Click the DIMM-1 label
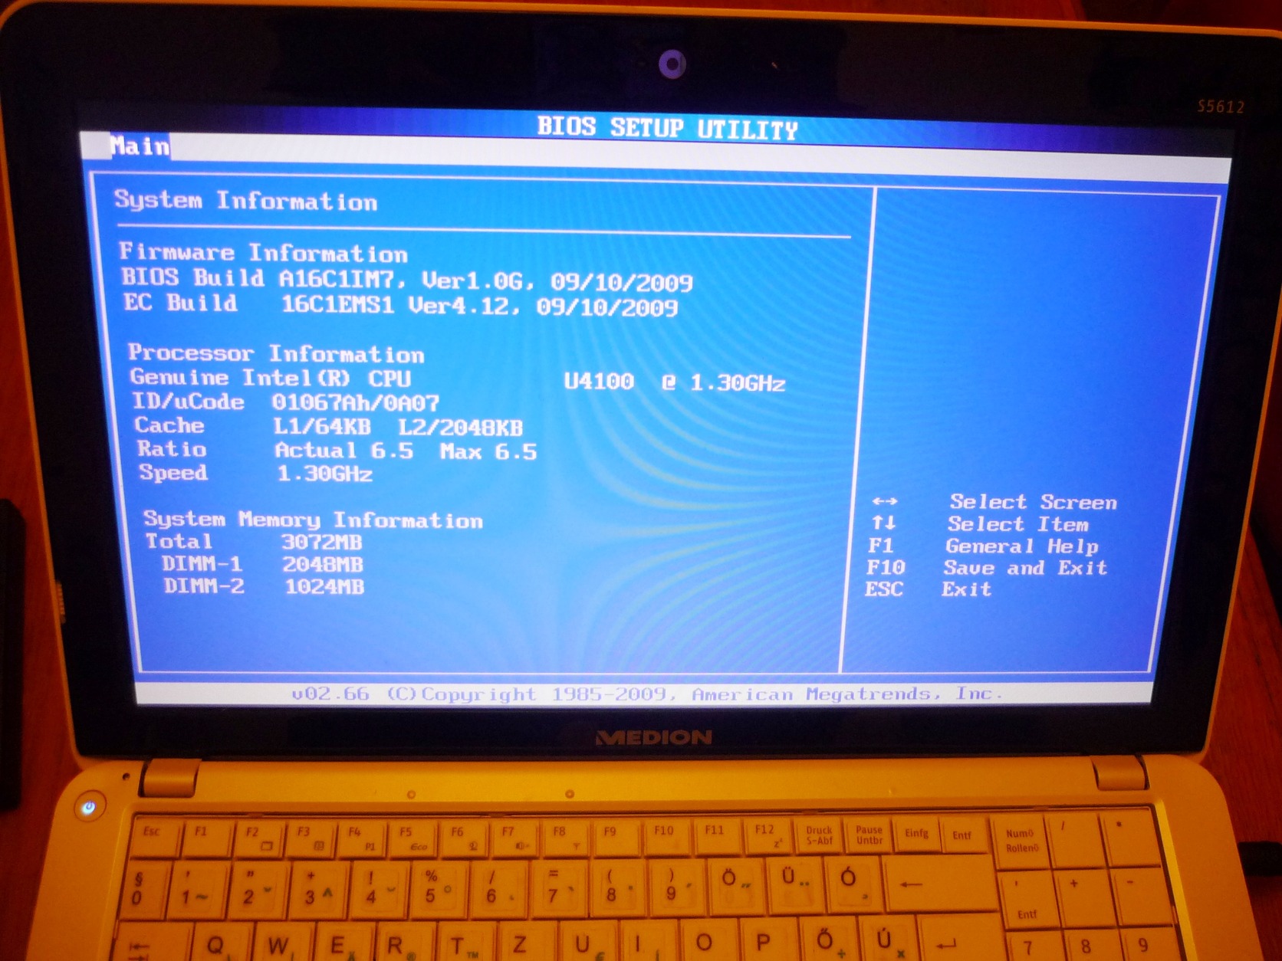The height and width of the screenshot is (961, 1282). [x=202, y=563]
